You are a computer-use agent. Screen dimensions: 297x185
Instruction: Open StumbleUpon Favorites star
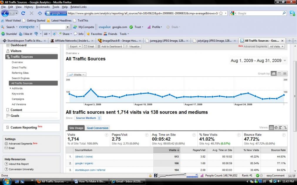(94, 34)
